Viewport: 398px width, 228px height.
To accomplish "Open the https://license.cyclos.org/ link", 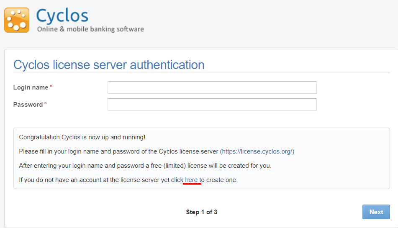I will point(257,151).
